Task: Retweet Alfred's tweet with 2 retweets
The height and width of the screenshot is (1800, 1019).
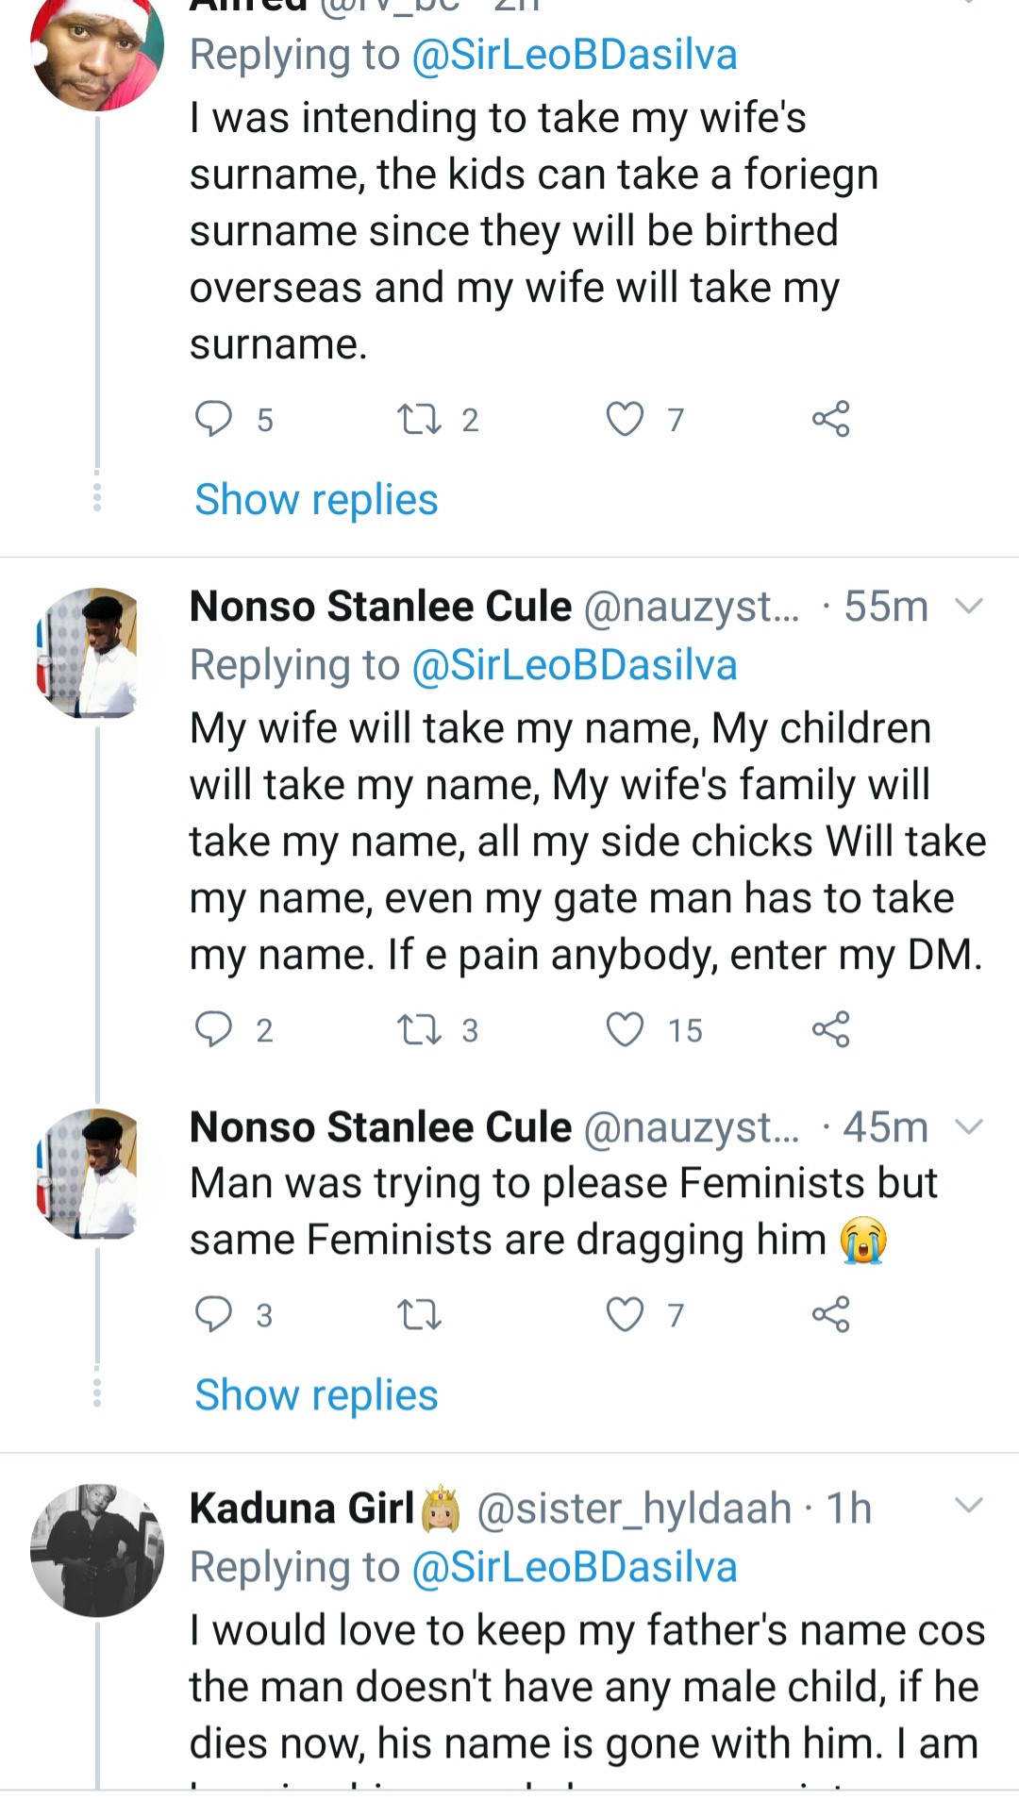Action: pos(420,418)
